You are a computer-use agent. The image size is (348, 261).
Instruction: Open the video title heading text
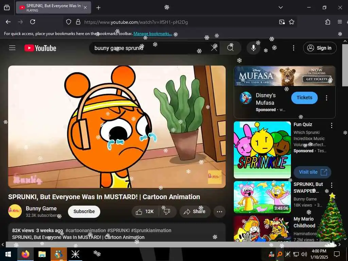click(x=104, y=197)
